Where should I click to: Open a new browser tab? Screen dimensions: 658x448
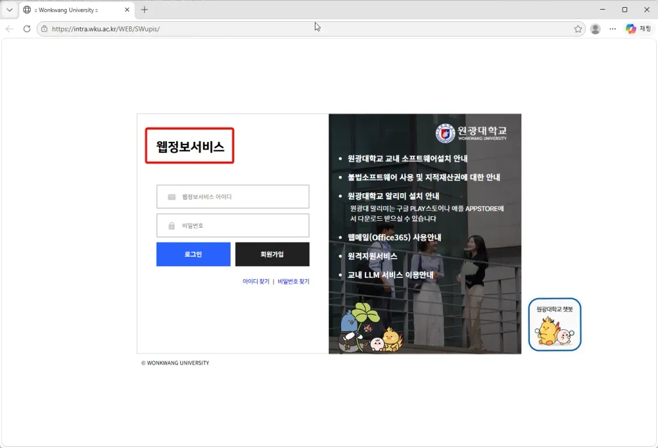point(145,10)
